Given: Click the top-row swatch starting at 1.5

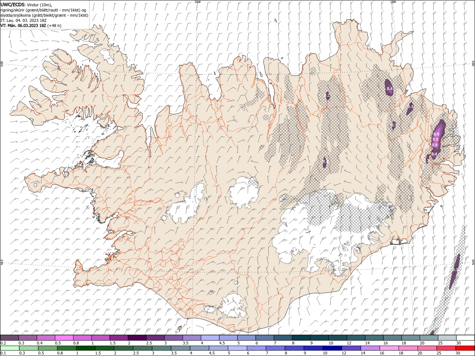Looking at the screenshot, I should coord(119,338).
